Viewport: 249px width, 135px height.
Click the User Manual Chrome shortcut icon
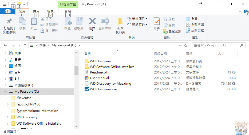coord(86,78)
